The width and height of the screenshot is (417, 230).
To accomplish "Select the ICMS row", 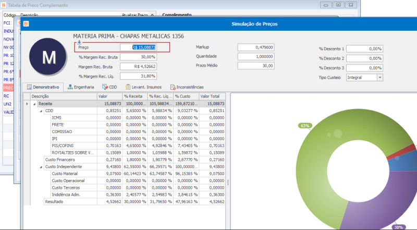I will (138, 118).
